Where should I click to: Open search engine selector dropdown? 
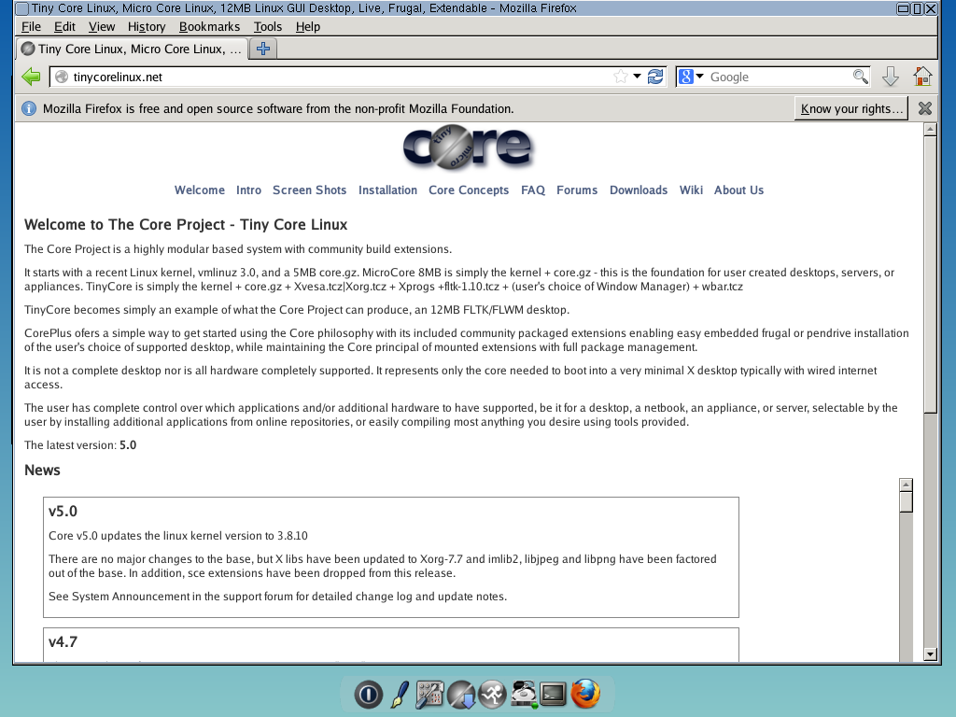click(700, 77)
